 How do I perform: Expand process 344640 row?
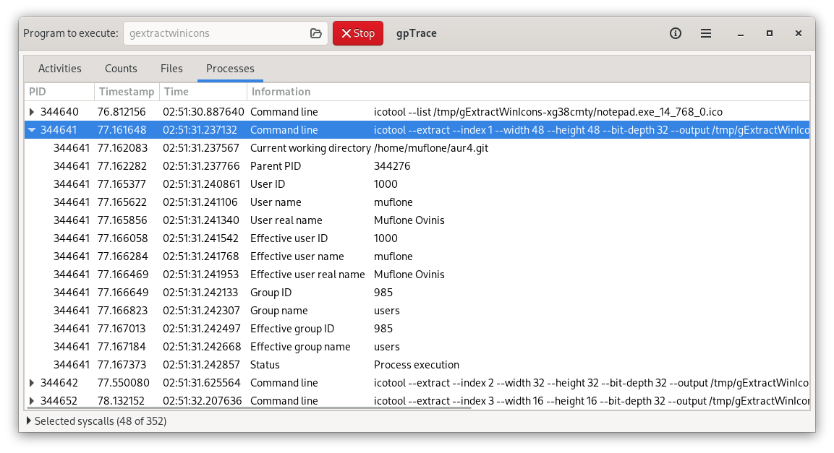point(31,112)
